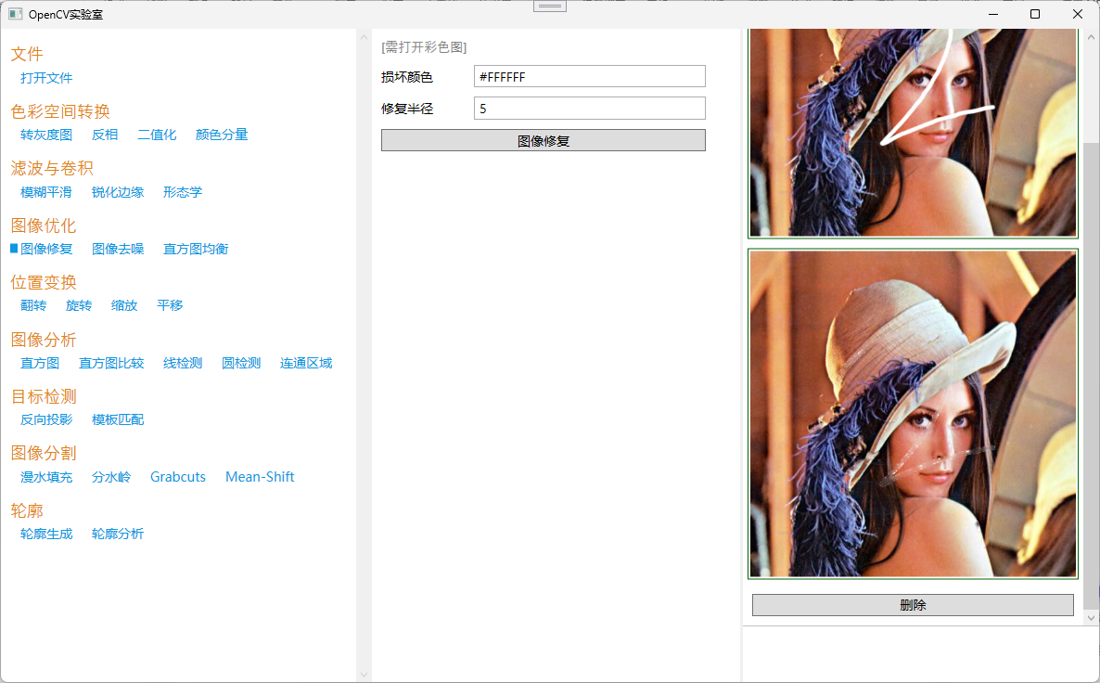Viewport: 1100px width, 683px height.
Task: Click the 删除 button
Action: pyautogui.click(x=913, y=605)
